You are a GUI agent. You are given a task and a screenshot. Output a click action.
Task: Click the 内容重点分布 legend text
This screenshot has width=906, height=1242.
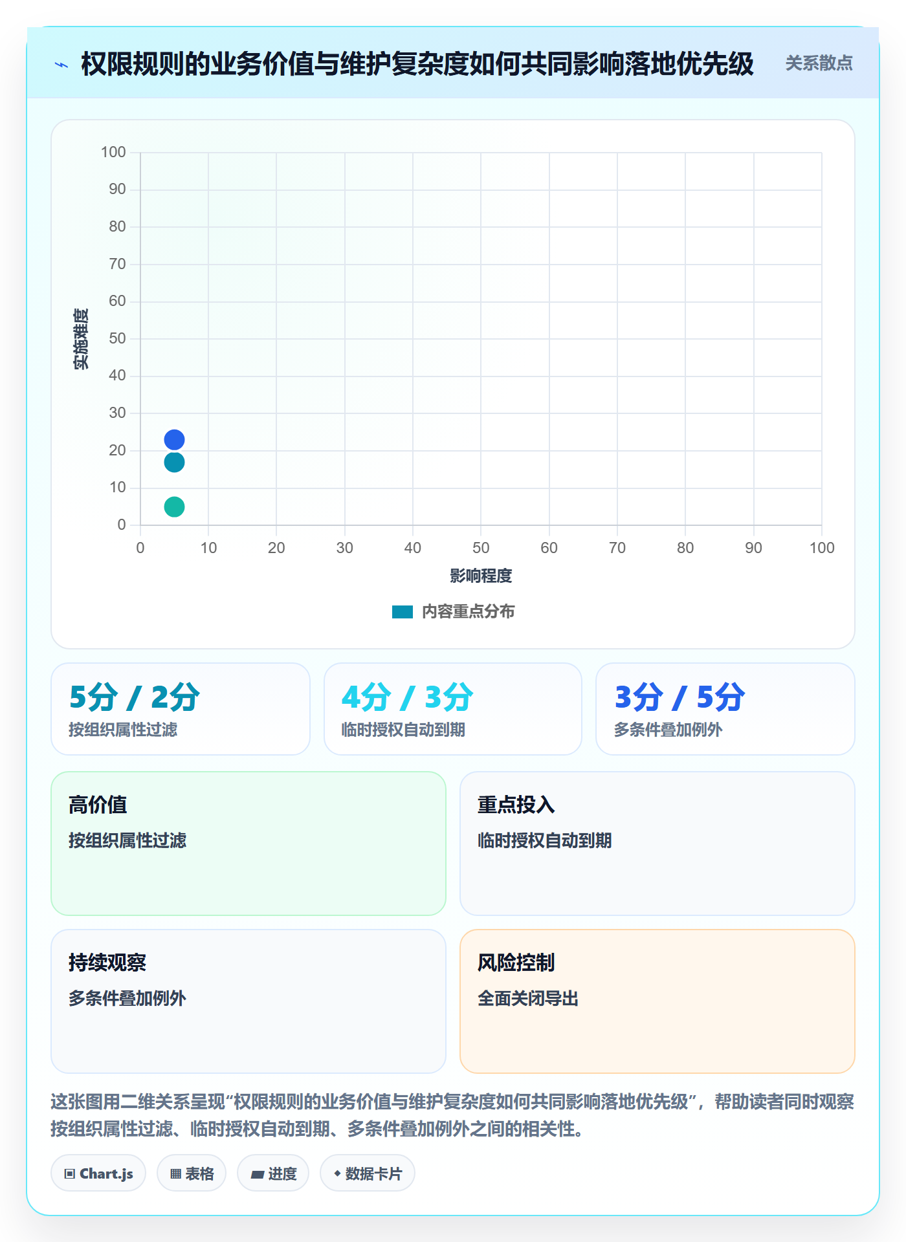[x=468, y=612]
